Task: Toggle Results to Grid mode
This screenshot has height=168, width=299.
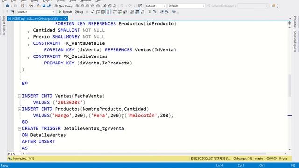Action: click(137, 12)
